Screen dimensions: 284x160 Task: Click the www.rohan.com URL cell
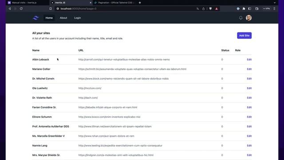click(x=106, y=136)
